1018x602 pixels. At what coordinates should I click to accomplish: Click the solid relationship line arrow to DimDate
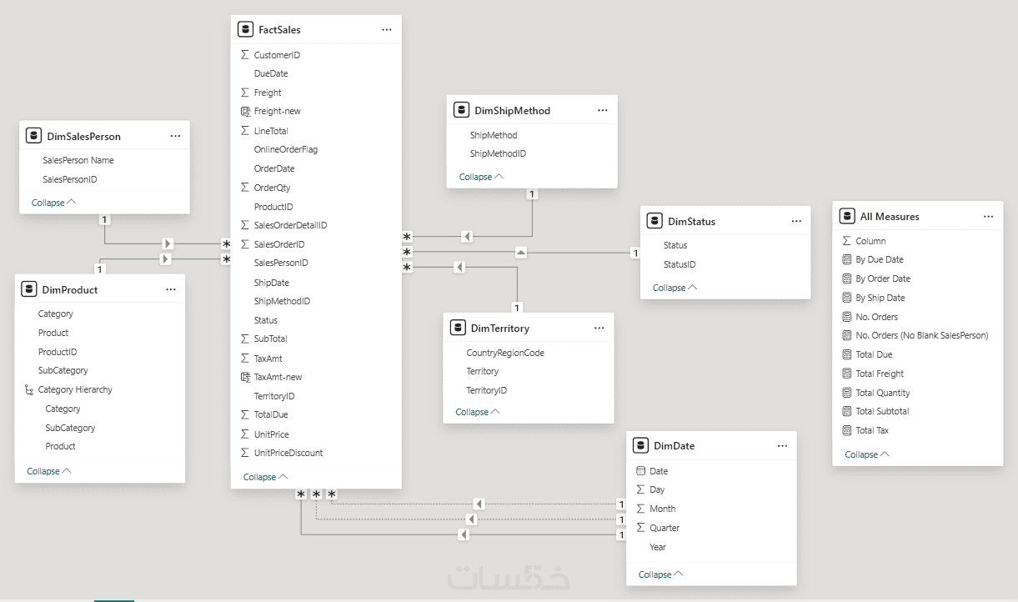click(x=462, y=534)
